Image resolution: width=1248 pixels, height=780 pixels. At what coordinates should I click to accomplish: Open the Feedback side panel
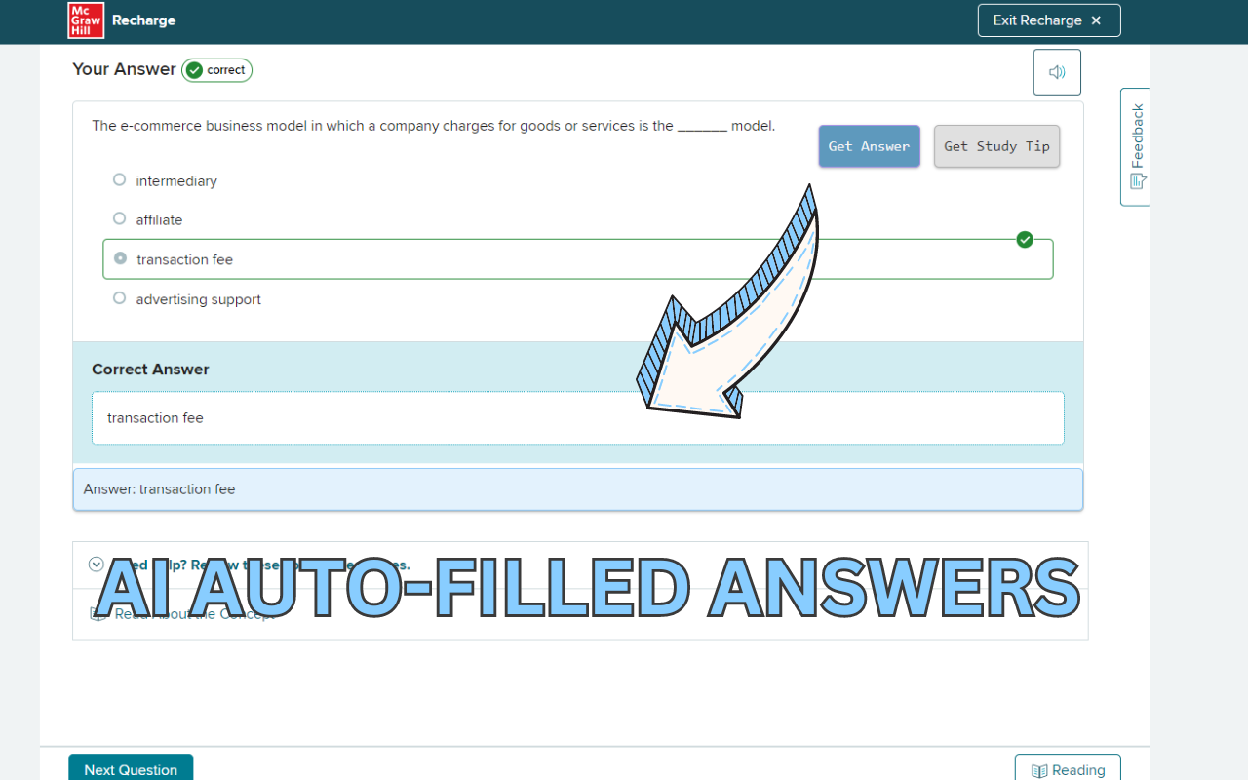[1135, 146]
